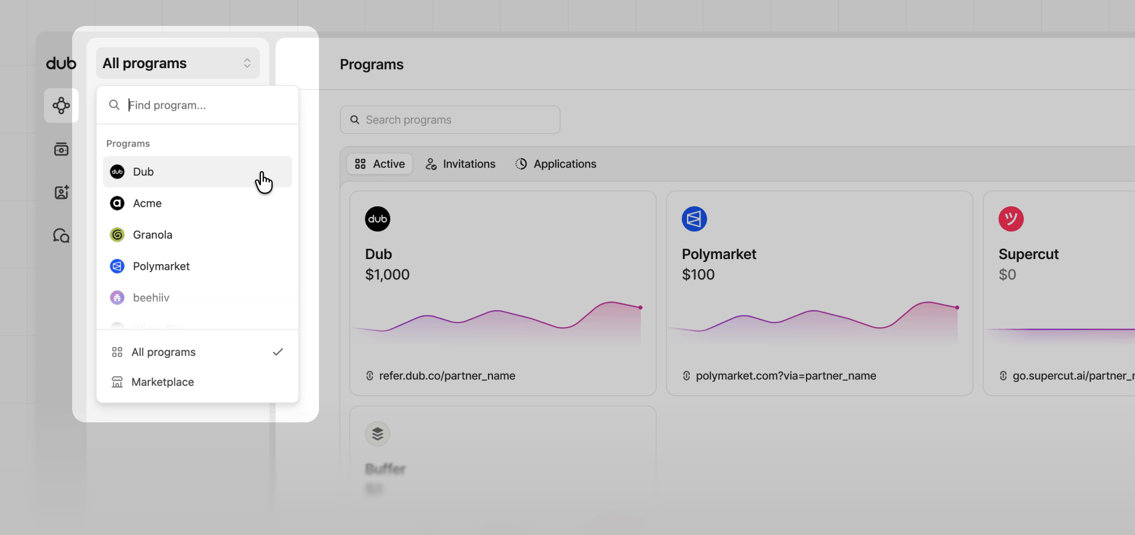The image size is (1135, 535).
Task: Click the dub logo in sidebar
Action: 61,64
